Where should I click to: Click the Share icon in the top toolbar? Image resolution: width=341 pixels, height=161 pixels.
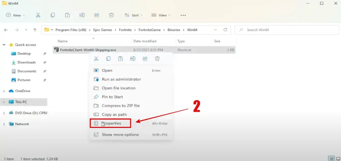tap(97, 15)
